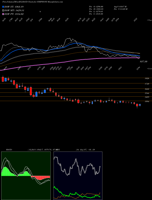Click the blue DOW ST legend swatch

click(x=3, y=7)
